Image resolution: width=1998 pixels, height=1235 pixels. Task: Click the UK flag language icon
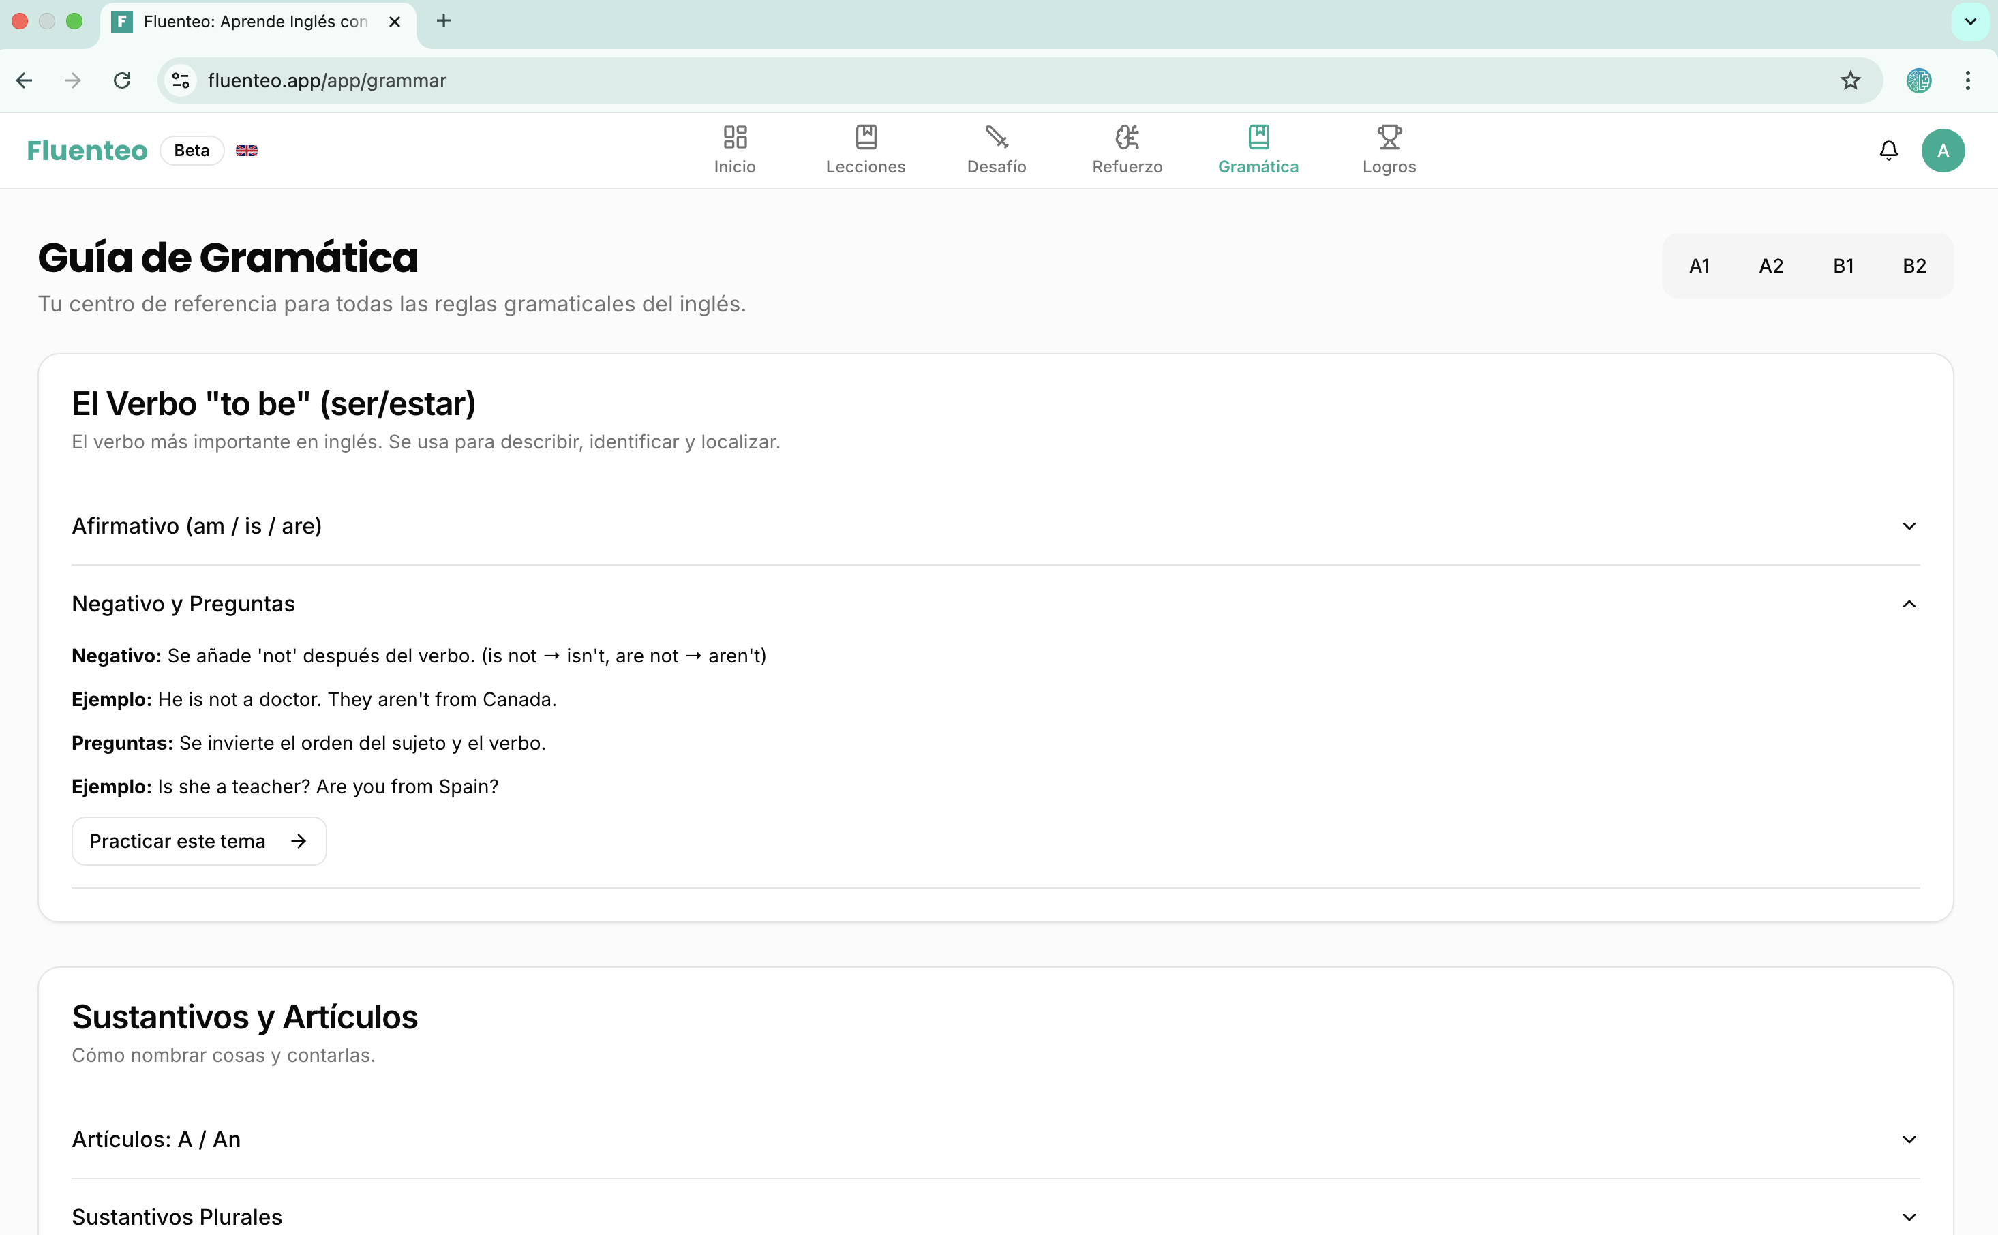[247, 151]
